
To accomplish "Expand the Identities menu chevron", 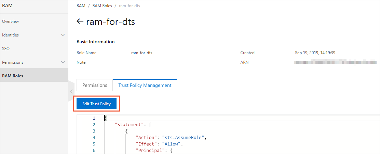I will click(x=63, y=35).
